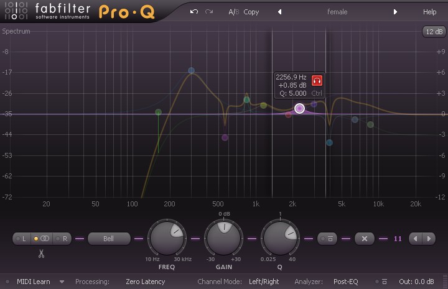This screenshot has height=289, width=448.
Task: Select the blue band dot below 4k notch
Action: point(329,143)
